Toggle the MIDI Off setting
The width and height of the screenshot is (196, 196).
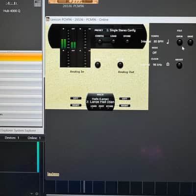(x=154, y=53)
